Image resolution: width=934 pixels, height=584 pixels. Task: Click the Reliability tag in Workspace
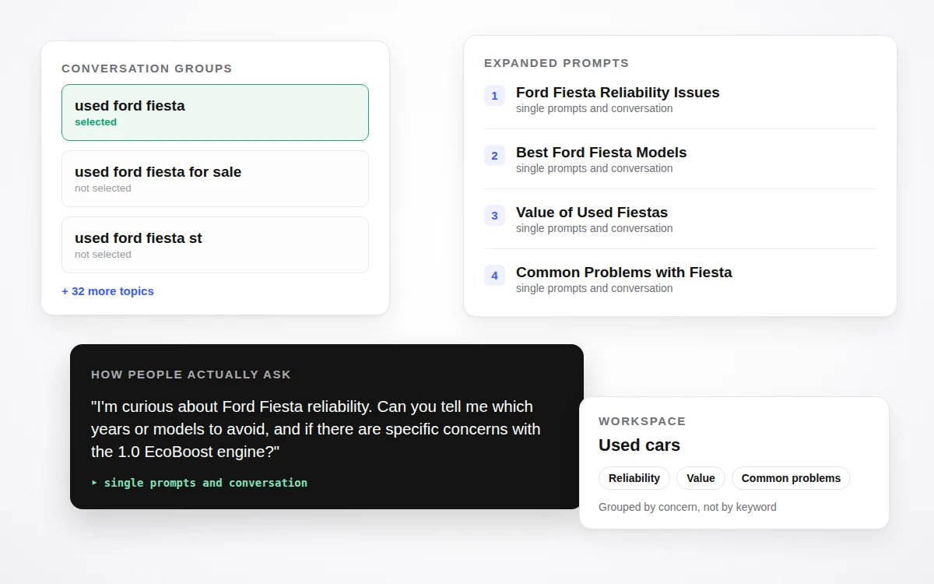point(634,478)
